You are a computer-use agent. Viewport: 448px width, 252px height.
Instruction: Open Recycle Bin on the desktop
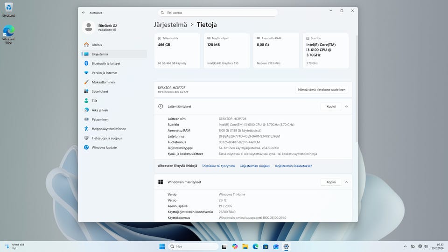pos(8,8)
